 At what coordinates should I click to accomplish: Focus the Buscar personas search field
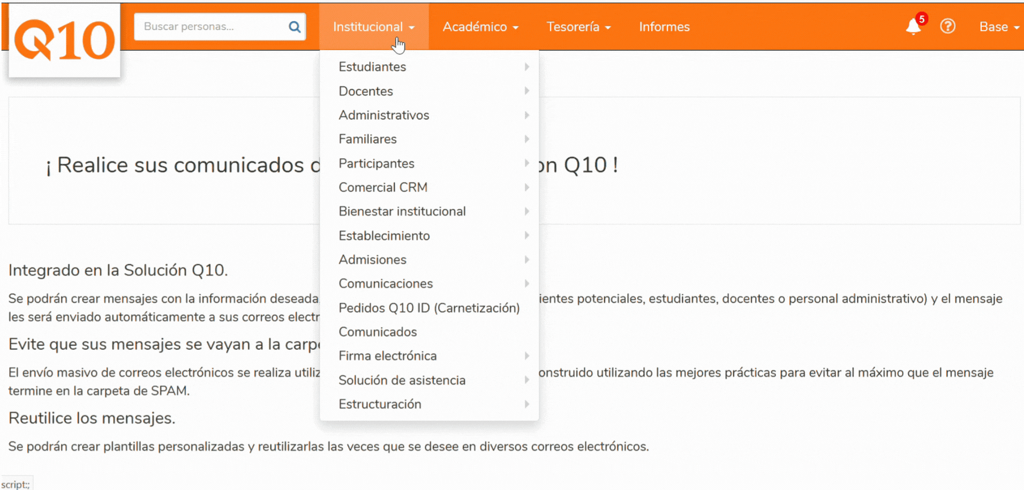click(x=220, y=27)
